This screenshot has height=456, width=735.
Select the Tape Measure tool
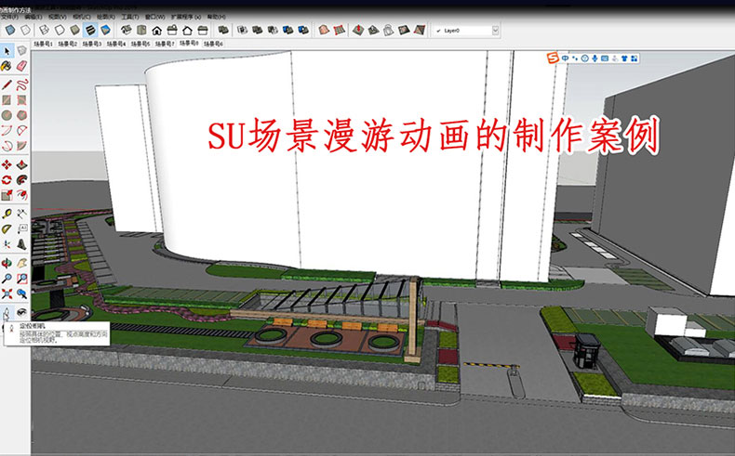click(x=7, y=213)
